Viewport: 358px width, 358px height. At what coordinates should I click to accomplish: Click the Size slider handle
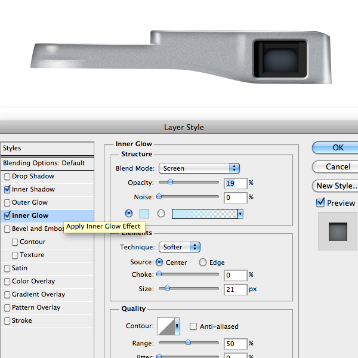[x=167, y=288]
